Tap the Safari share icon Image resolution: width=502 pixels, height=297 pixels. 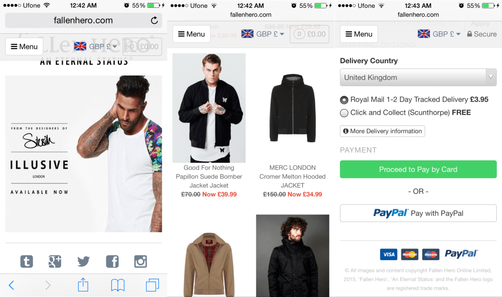[83, 285]
